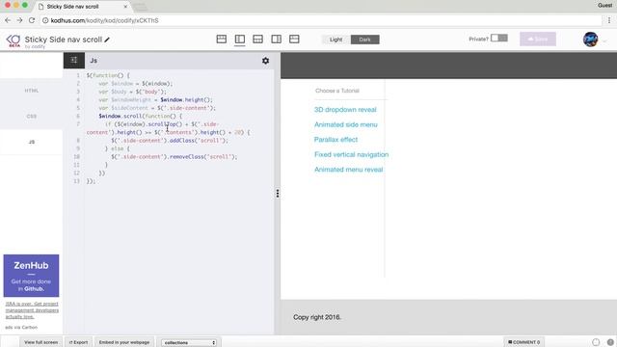Open the Animated side menu link
This screenshot has height=347, width=617.
click(x=345, y=124)
